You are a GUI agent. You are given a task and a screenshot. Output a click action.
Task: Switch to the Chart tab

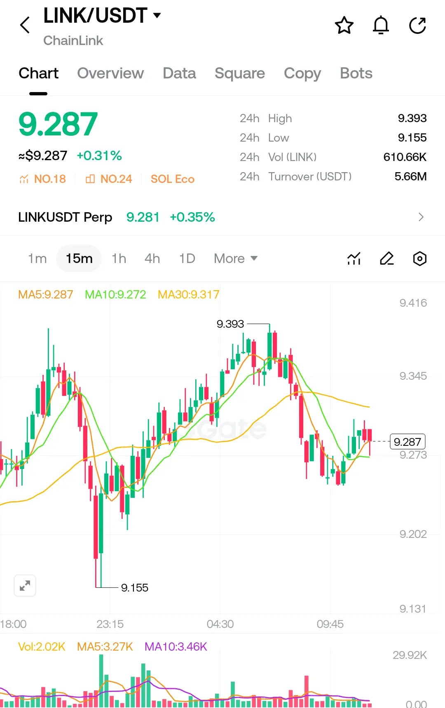pos(38,73)
